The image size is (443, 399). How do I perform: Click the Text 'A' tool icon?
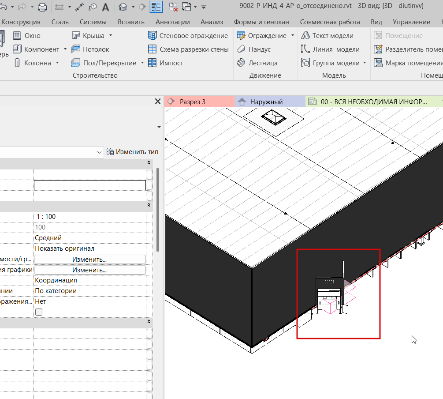click(106, 7)
